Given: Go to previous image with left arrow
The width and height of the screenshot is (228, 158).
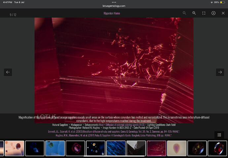Looking at the screenshot, I should click(x=8, y=72).
